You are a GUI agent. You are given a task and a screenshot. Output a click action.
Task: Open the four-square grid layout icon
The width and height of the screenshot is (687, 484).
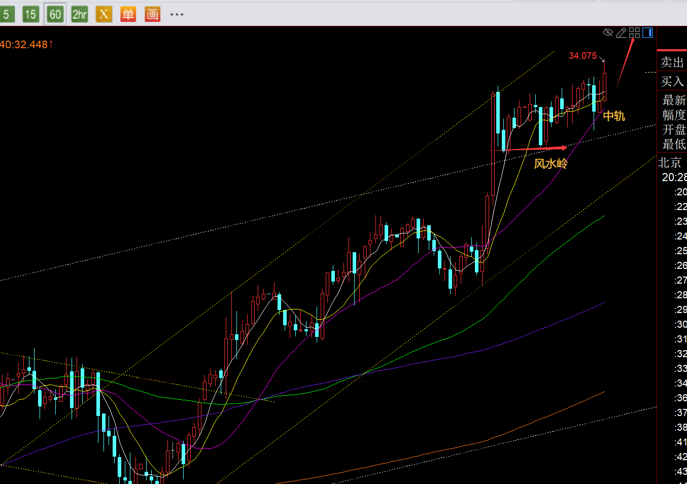[634, 33]
